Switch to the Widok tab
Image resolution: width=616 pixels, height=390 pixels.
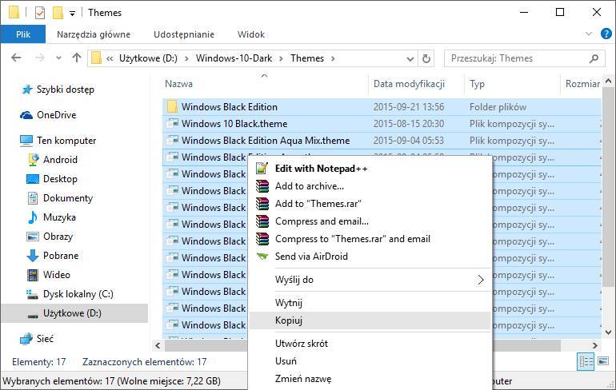pyautogui.click(x=251, y=34)
